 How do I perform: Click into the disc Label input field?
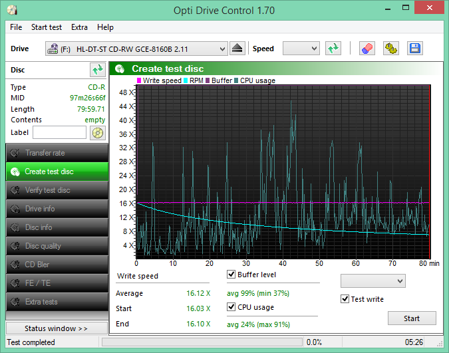pos(59,132)
